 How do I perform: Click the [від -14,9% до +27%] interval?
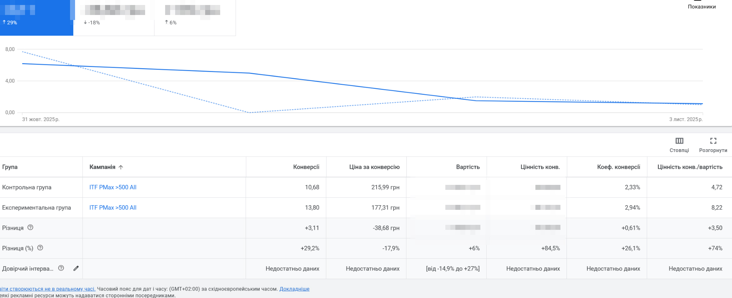pyautogui.click(x=453, y=269)
